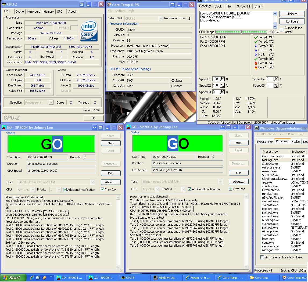This screenshot has width=308, height=282.
Task: Open the CoreTemp folder taskbar button
Action: coord(263,278)
